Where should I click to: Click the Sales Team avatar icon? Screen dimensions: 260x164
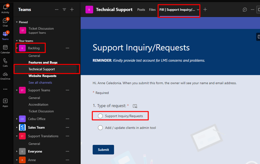point(22,127)
